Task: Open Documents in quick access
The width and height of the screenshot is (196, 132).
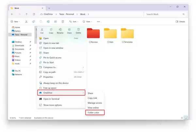Action: tap(18, 49)
